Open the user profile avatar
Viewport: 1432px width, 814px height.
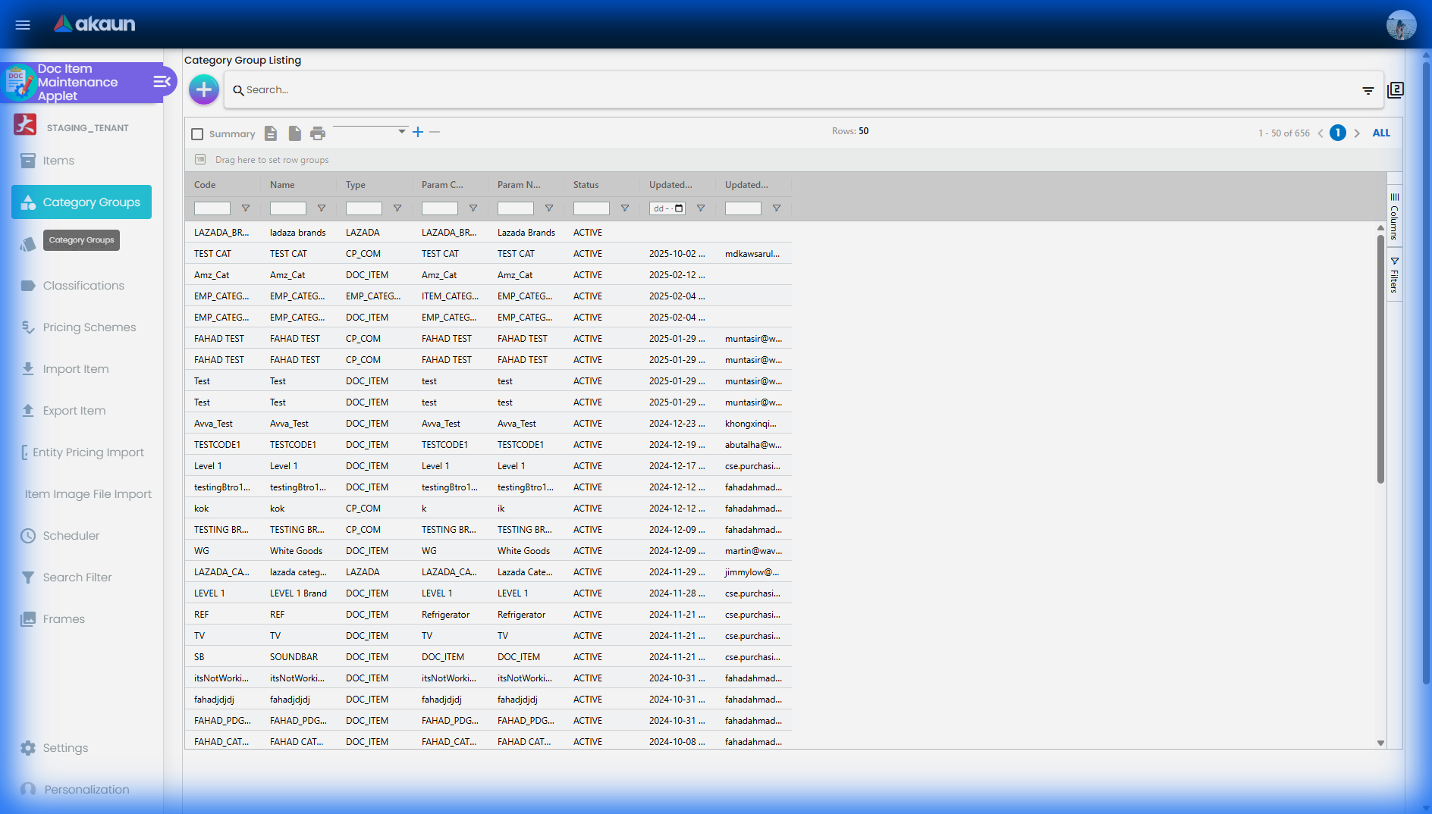tap(1401, 24)
